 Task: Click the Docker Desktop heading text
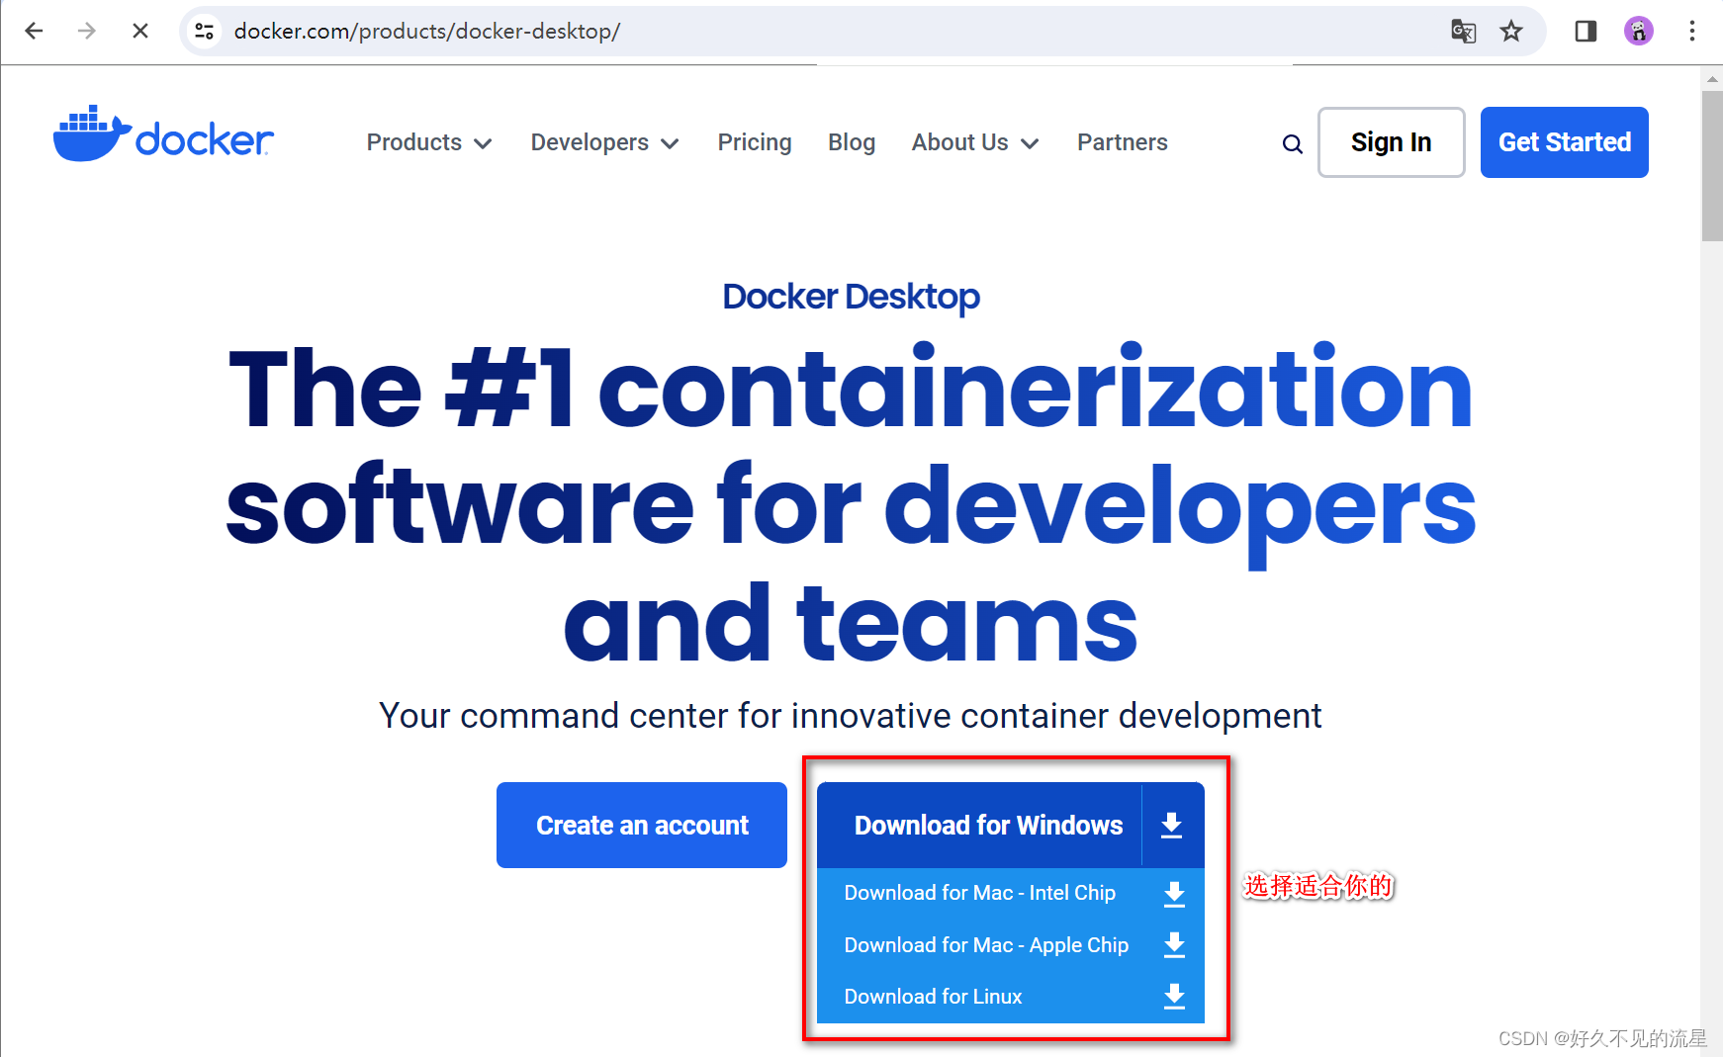[x=851, y=297]
